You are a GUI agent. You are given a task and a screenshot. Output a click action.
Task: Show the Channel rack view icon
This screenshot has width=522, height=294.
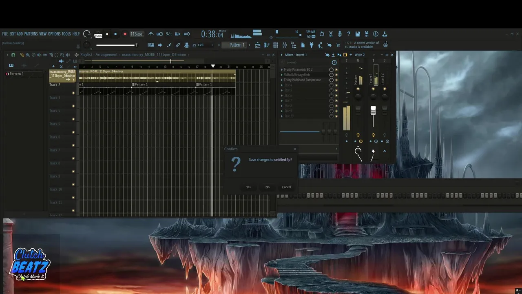(276, 45)
